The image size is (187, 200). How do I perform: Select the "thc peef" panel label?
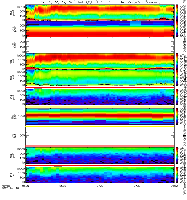tap(14, 45)
